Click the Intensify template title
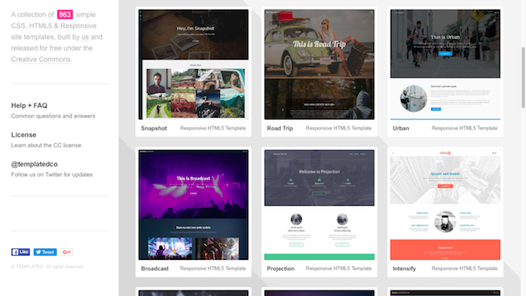 (404, 269)
